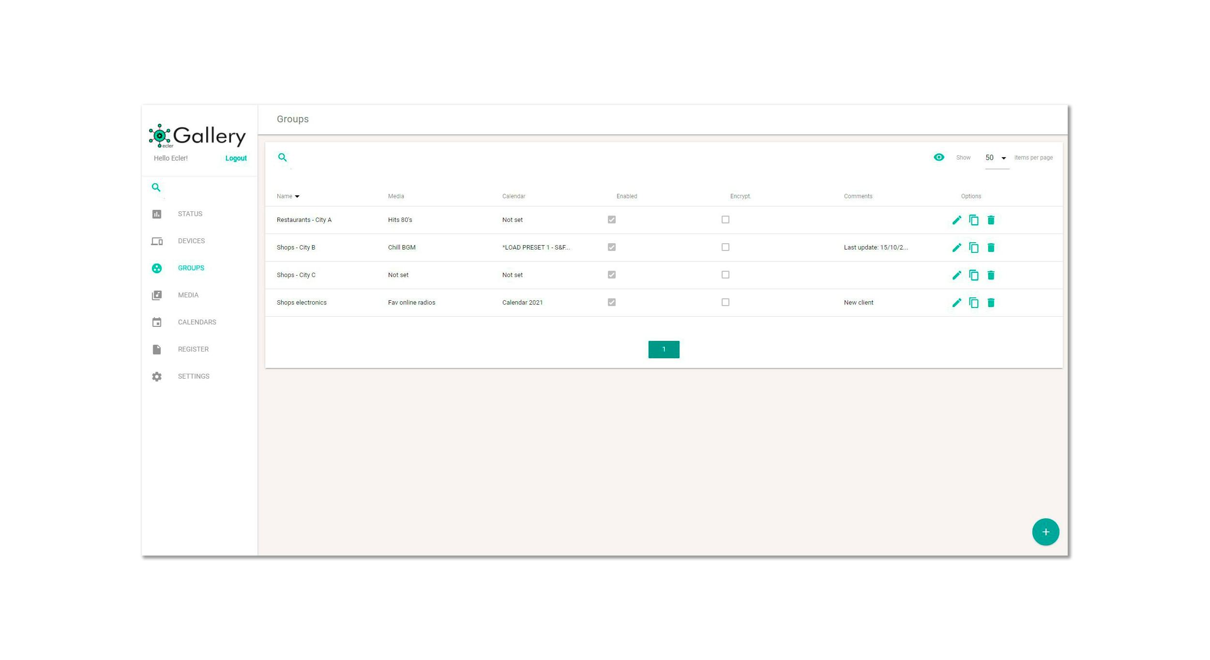Toggle Enabled checkbox for Shops - City B

(612, 247)
